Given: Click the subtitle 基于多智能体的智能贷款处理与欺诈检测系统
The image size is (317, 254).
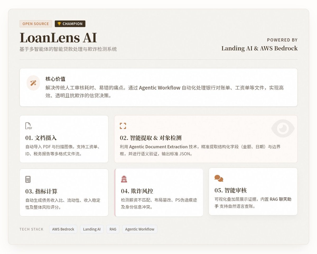Looking at the screenshot, I should pyautogui.click(x=68, y=49).
